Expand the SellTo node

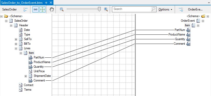point(16,39)
